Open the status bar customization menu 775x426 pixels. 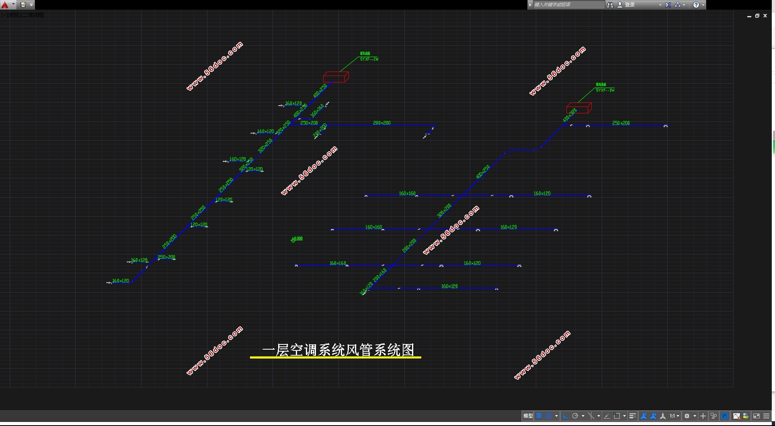767,416
